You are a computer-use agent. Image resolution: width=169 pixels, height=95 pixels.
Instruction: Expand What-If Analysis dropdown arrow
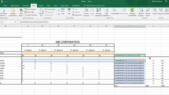click(144, 16)
